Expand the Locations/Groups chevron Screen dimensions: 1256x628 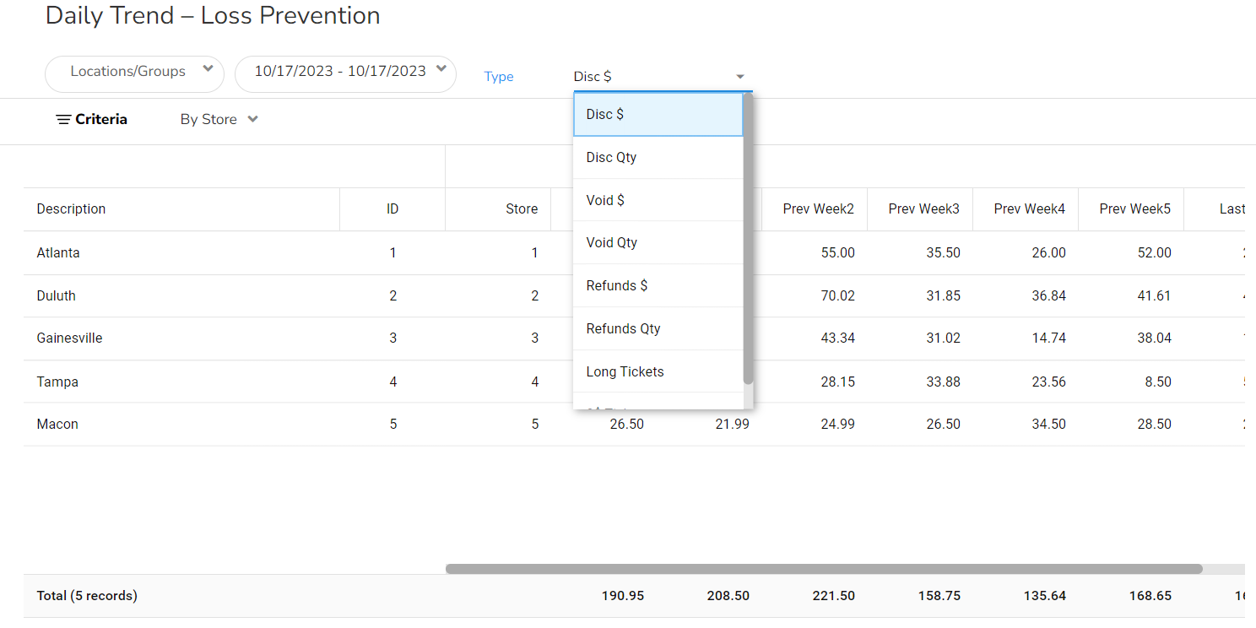tap(208, 70)
